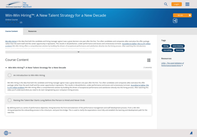
Task: Follow the Win-Win Hiring description link
Action: [x=11, y=41]
